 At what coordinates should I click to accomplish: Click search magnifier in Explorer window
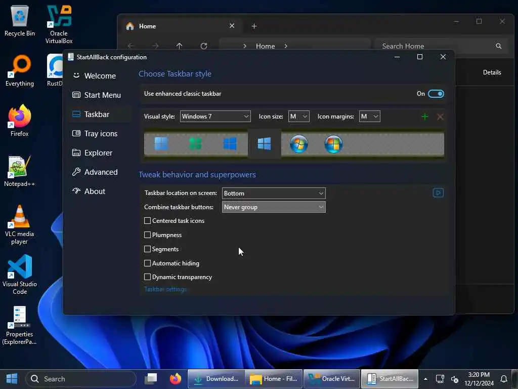tap(498, 46)
